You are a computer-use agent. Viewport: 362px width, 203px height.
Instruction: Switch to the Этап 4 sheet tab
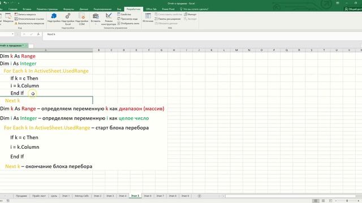pos(123,196)
